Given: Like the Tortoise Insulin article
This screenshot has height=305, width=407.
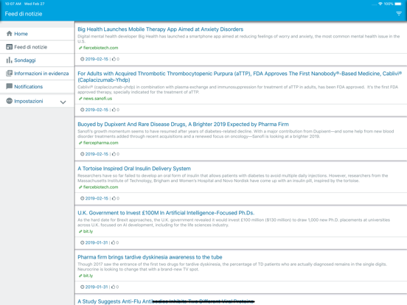Looking at the screenshot, I should pos(114,198).
